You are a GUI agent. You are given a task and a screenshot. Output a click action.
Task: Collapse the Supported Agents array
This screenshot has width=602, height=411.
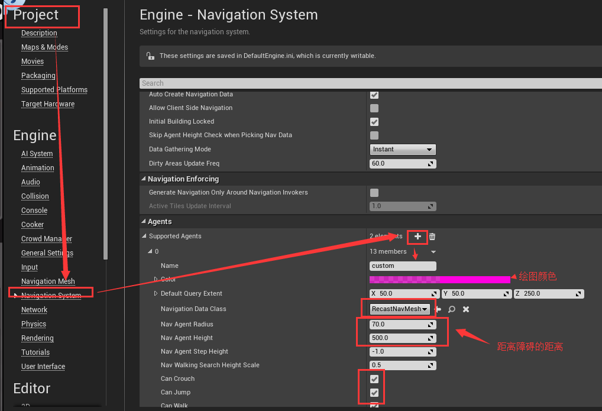click(144, 236)
